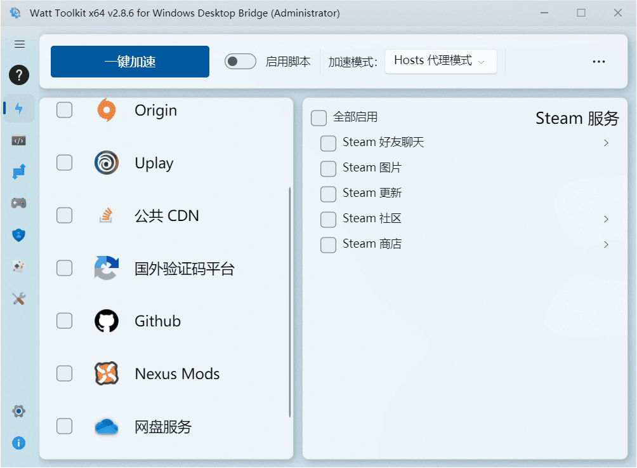
Task: Open the blue info about icon
Action: 18,443
